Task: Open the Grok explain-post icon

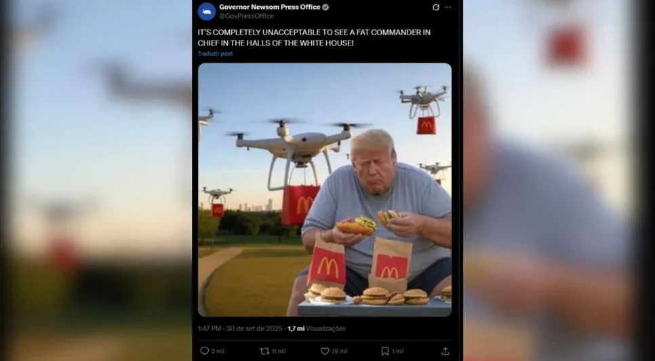Action: 436,7
